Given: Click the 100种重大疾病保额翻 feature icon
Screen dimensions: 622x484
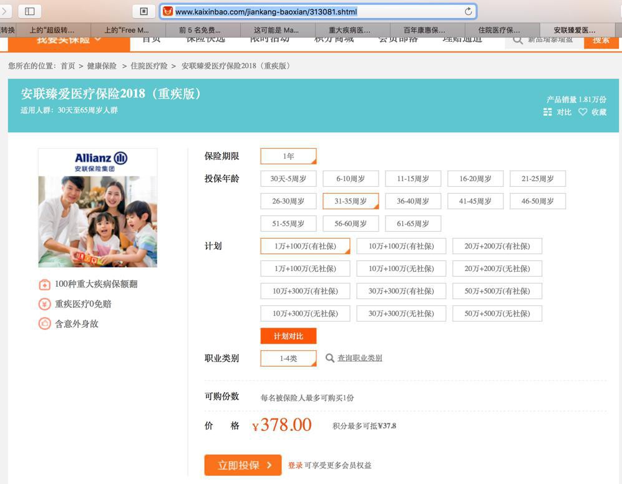Looking at the screenshot, I should tap(44, 284).
